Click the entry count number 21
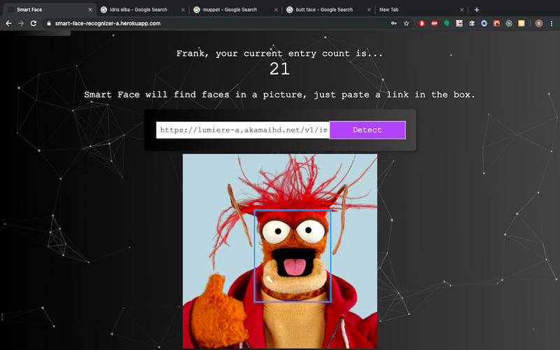The width and height of the screenshot is (560, 350). coord(279,69)
